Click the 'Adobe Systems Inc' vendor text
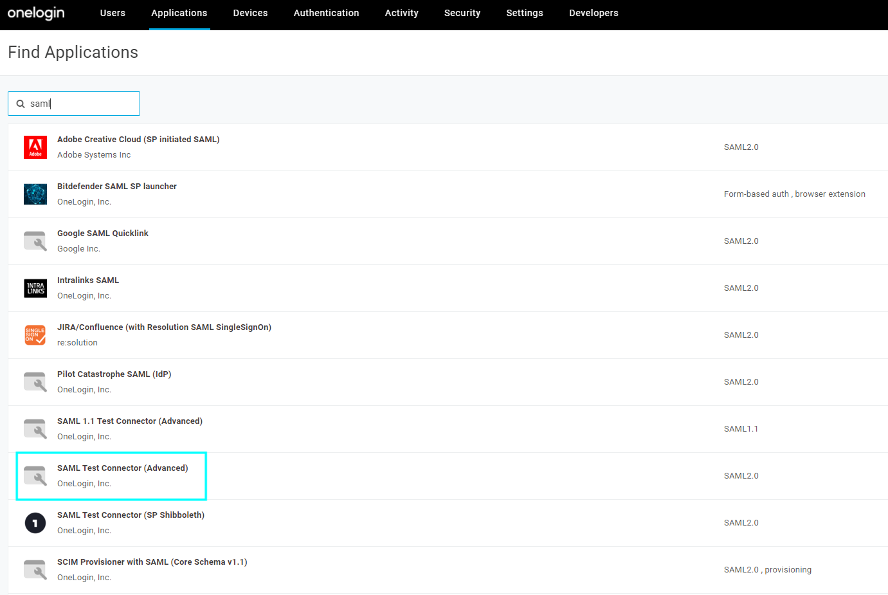Image resolution: width=888 pixels, height=595 pixels. coord(94,155)
